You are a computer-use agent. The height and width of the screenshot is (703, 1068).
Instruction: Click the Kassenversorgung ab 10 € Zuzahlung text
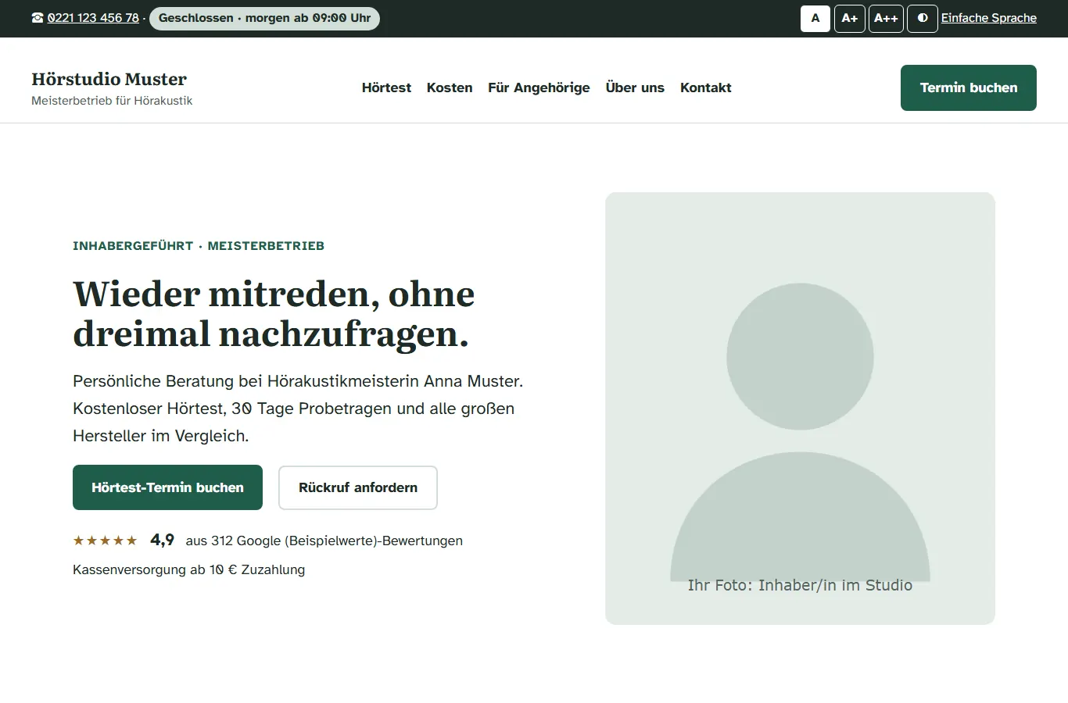[188, 569]
